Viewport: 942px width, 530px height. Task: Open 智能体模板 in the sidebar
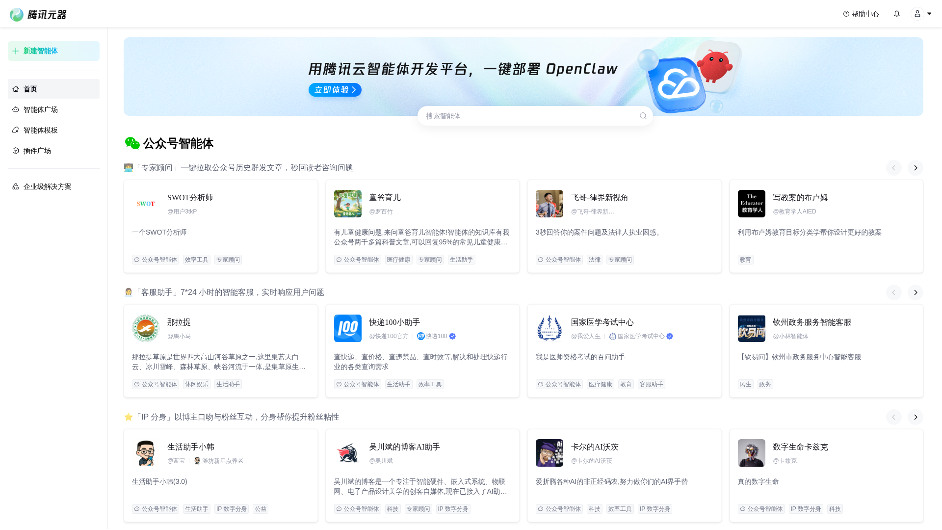pos(53,130)
